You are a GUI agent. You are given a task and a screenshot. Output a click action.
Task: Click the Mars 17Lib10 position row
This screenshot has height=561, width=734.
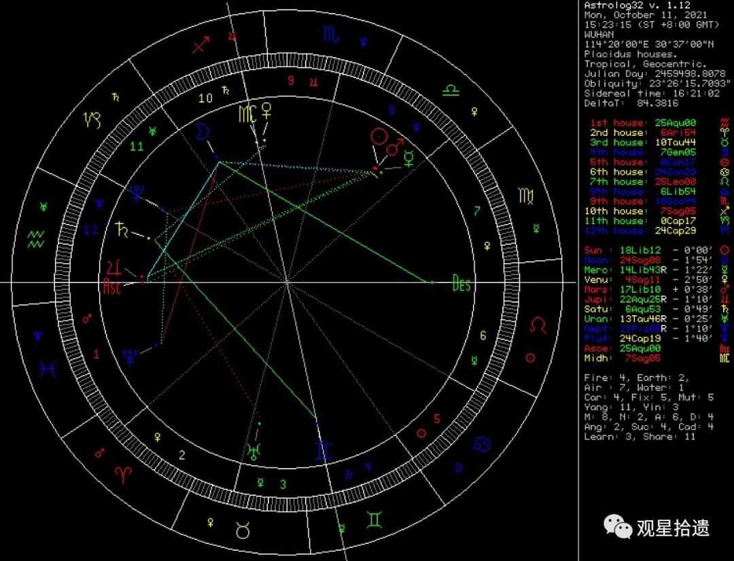657,289
